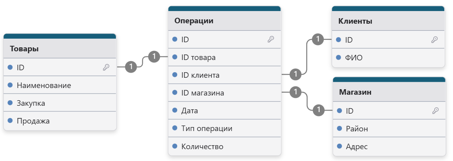Click the relationship marker next to ID клиента

point(295,74)
